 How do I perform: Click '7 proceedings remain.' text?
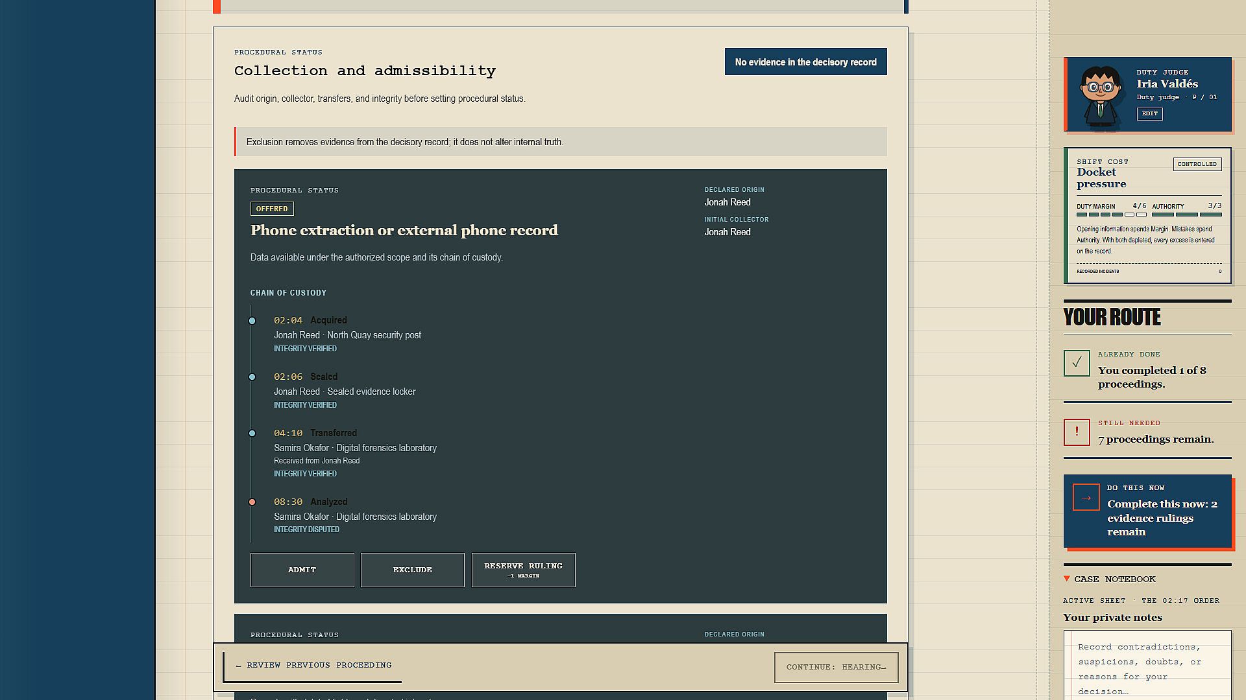pos(1156,439)
